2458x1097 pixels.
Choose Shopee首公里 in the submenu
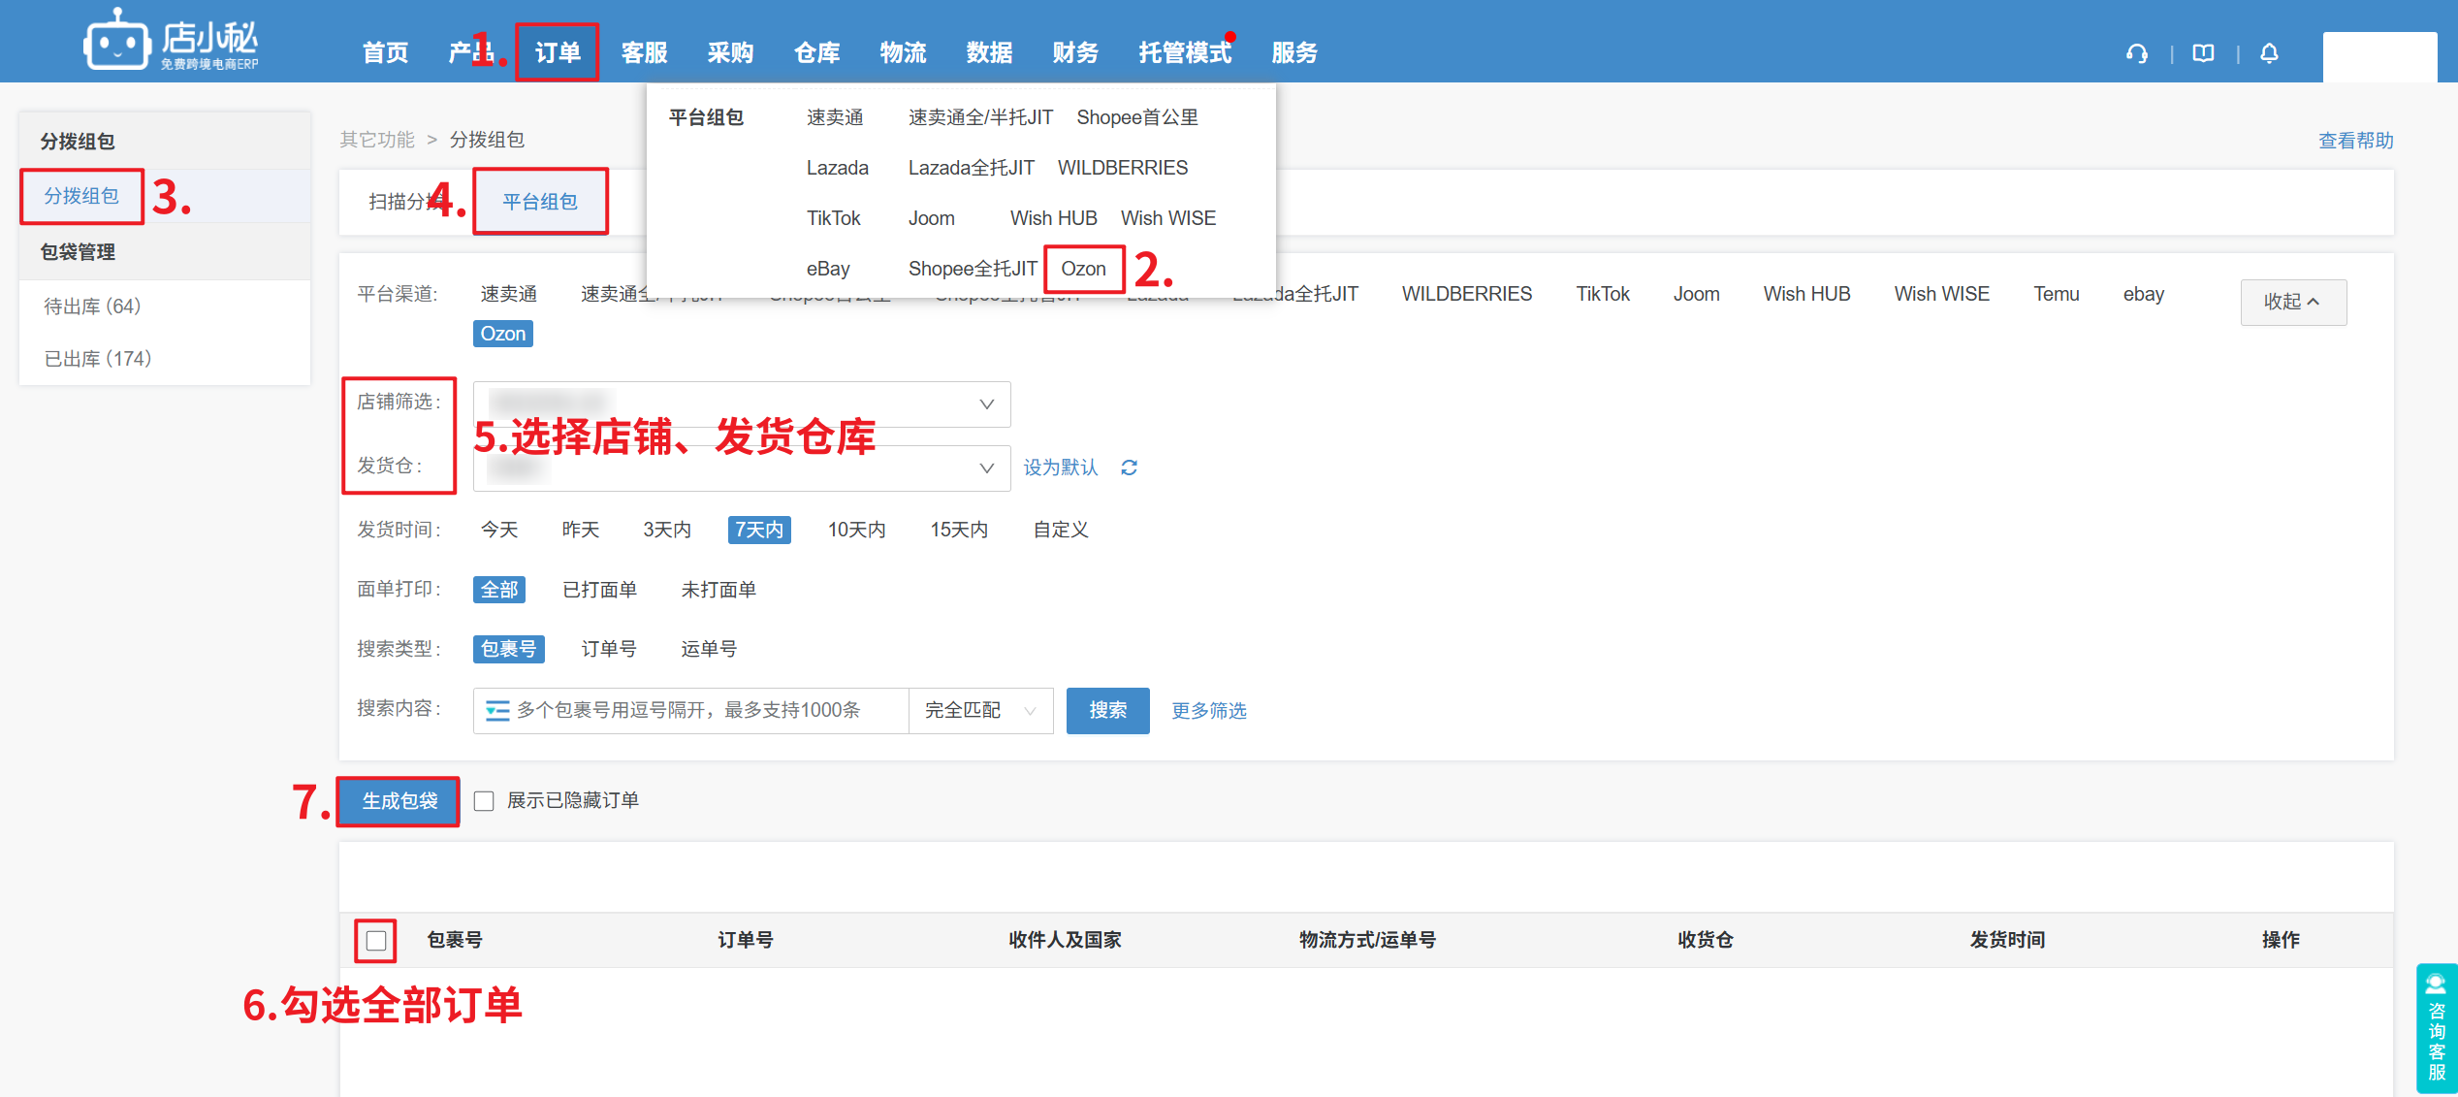point(1137,117)
